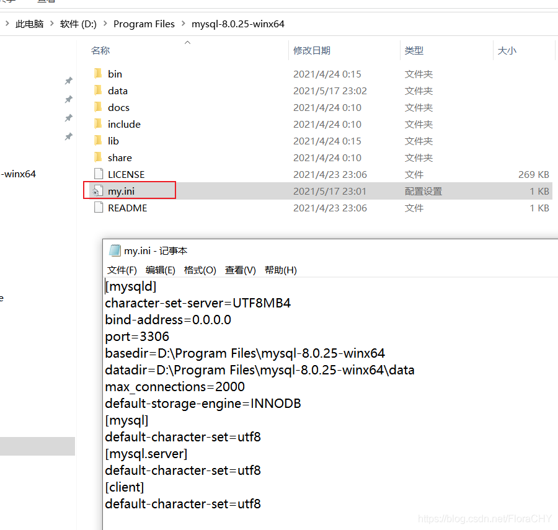The height and width of the screenshot is (530, 558).
Task: Select the lib folder icon
Action: pyautogui.click(x=98, y=141)
